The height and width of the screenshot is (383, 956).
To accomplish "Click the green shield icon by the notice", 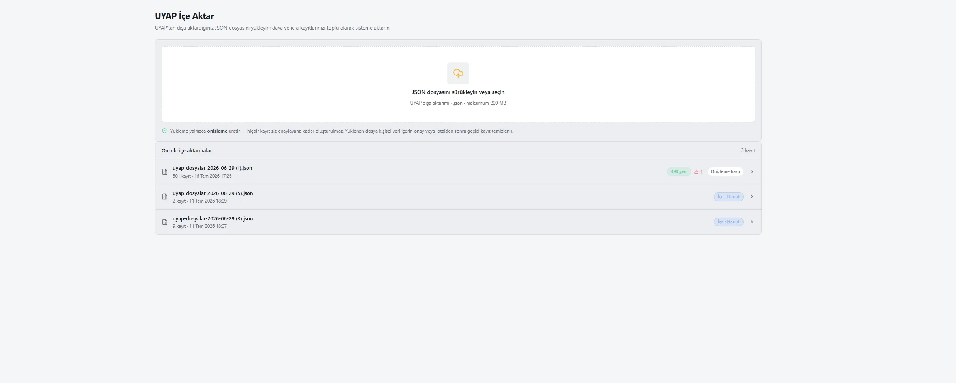I will point(164,131).
